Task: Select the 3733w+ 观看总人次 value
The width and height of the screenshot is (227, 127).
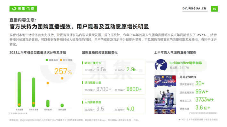Action: 205,100
